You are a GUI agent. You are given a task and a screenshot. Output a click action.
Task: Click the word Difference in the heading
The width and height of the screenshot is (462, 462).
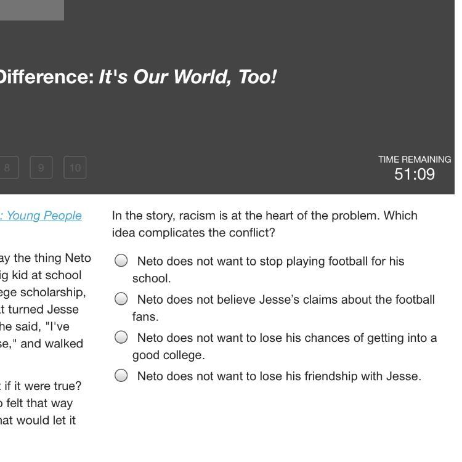click(46, 77)
